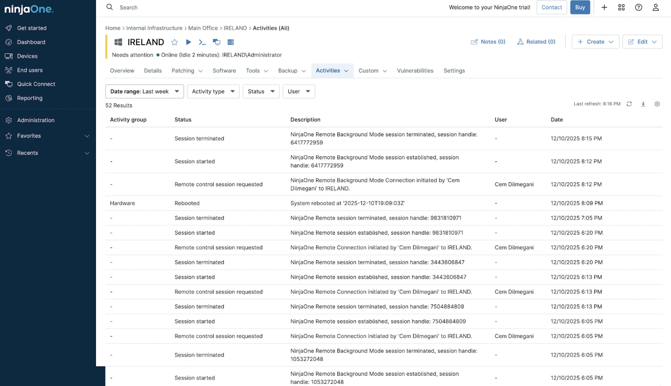Click the plus add icon in top bar
This screenshot has height=386, width=671.
click(x=604, y=7)
